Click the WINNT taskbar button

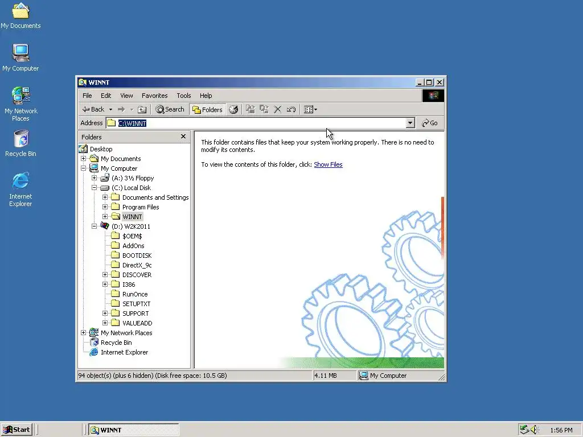point(134,430)
